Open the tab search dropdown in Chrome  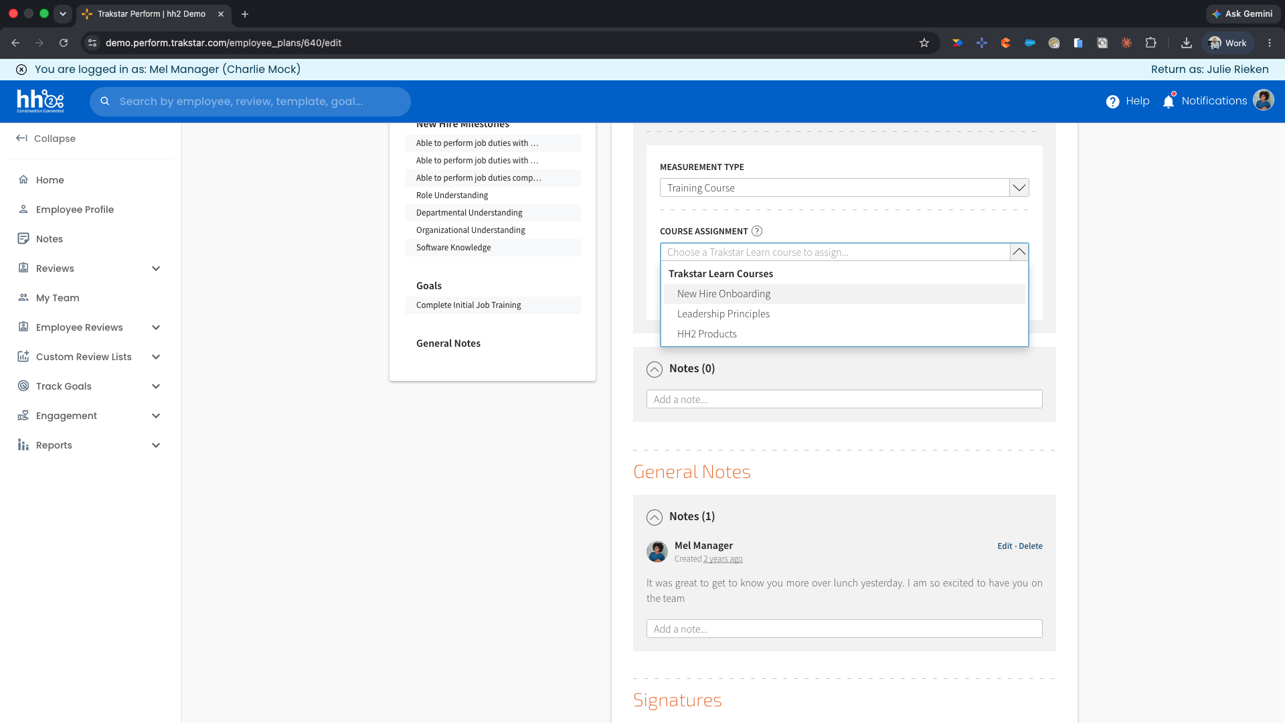63,13
